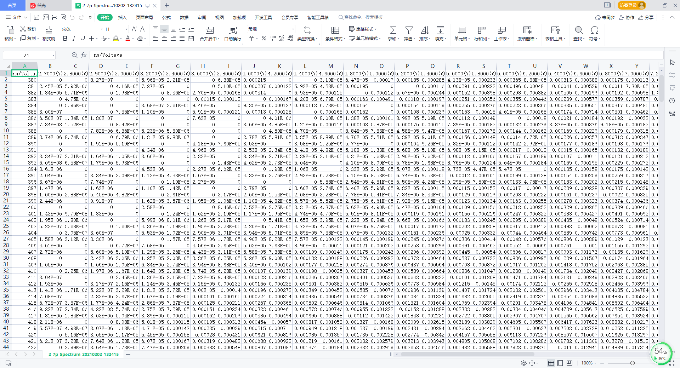Click the Print icon in quick toolbar

54,17
